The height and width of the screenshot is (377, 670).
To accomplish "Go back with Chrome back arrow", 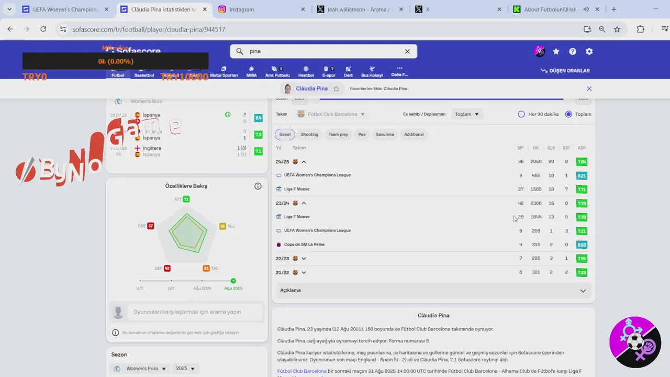I will tap(10, 29).
